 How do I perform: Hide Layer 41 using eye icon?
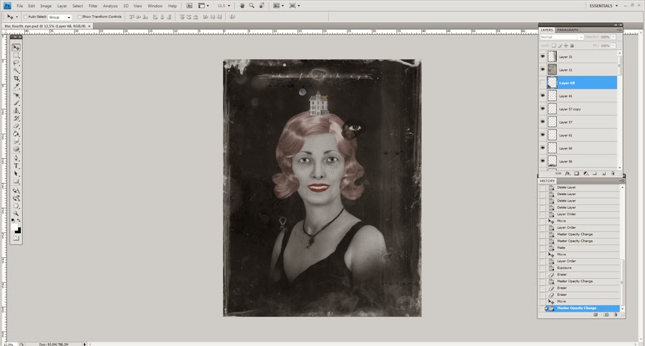pos(542,96)
